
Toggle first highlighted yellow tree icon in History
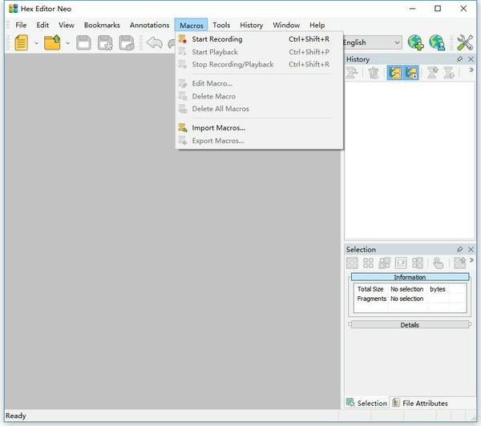pyautogui.click(x=394, y=73)
